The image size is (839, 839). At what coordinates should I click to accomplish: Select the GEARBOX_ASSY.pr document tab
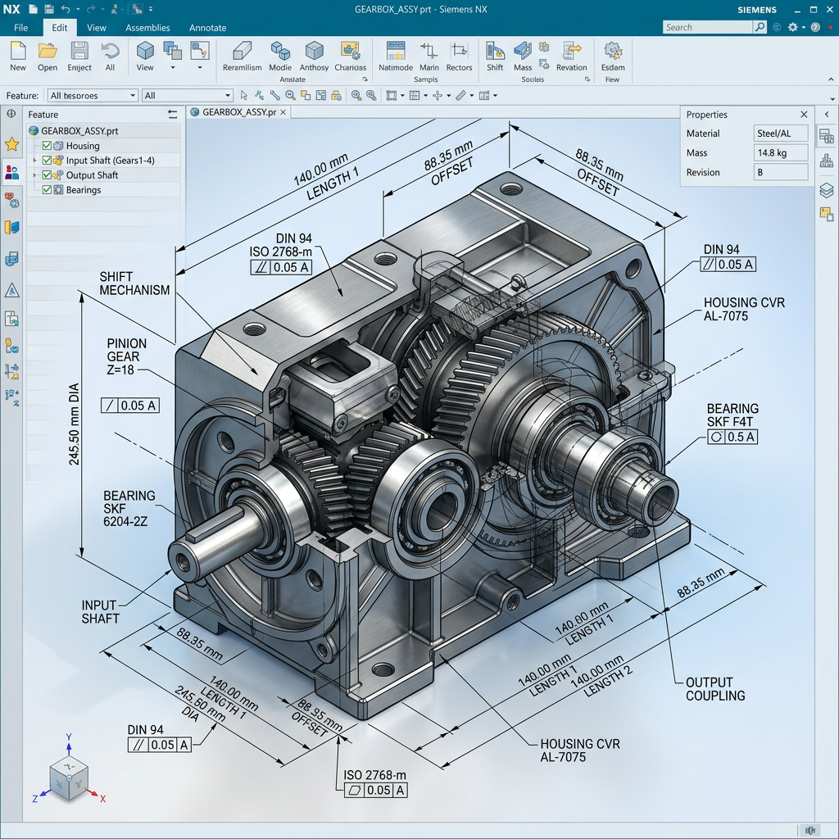pyautogui.click(x=239, y=111)
